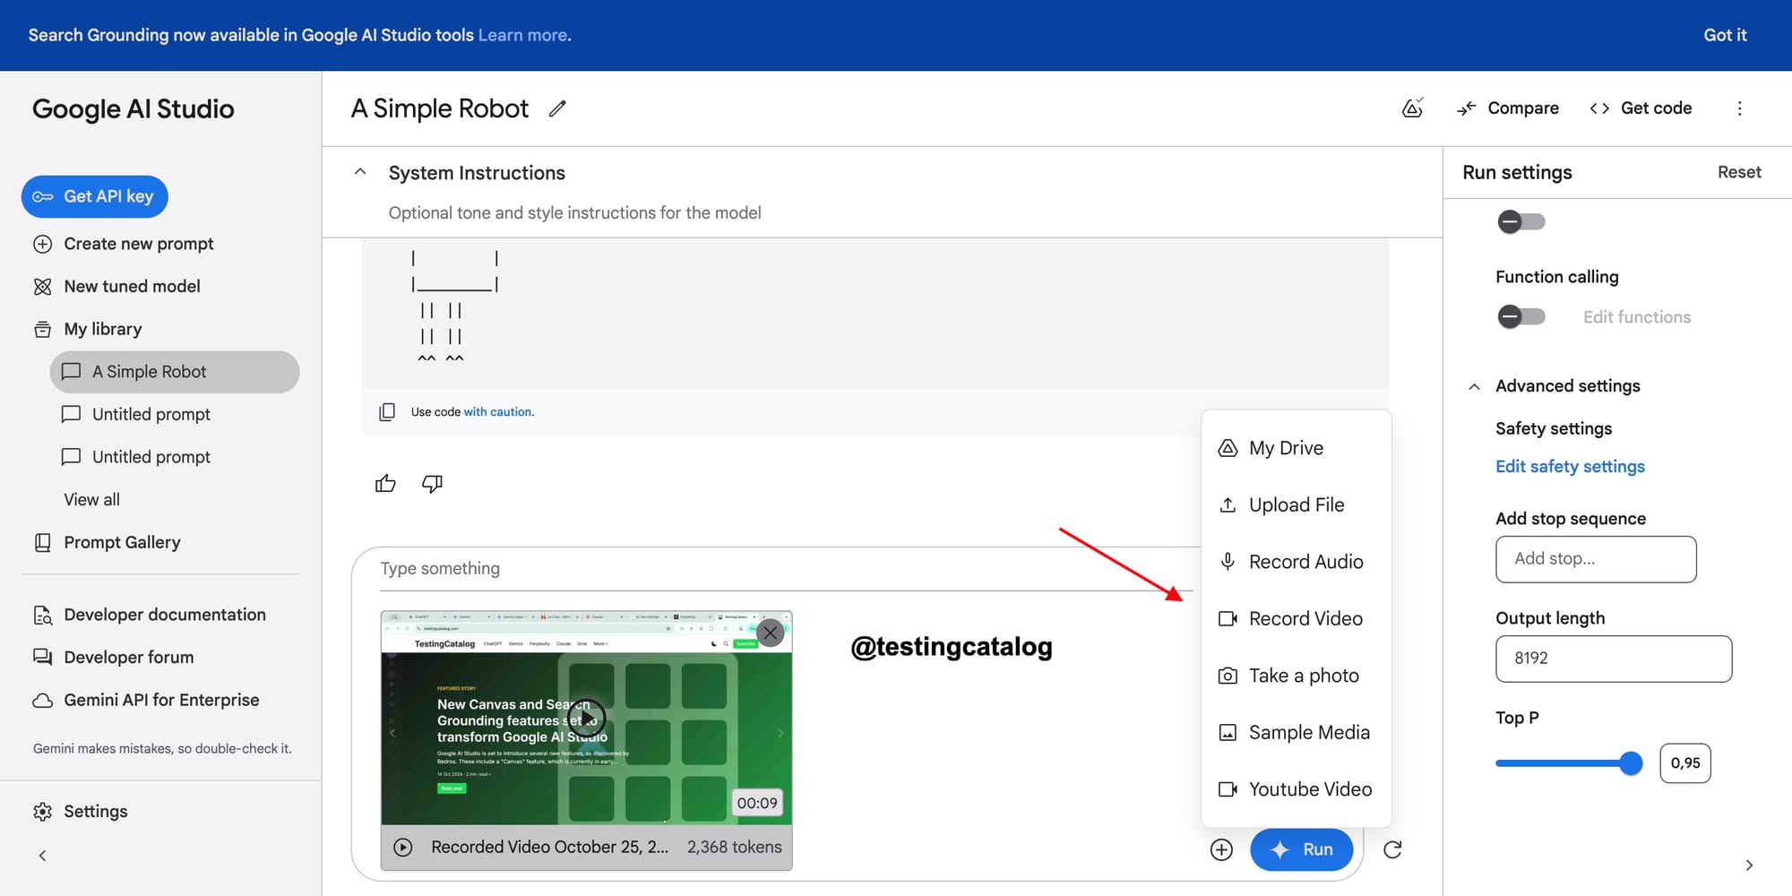Open Developer documentation
The width and height of the screenshot is (1792, 896).
(150, 615)
